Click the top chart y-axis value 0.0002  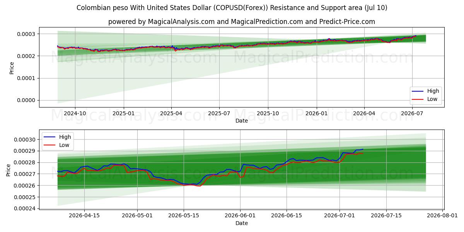27,56
